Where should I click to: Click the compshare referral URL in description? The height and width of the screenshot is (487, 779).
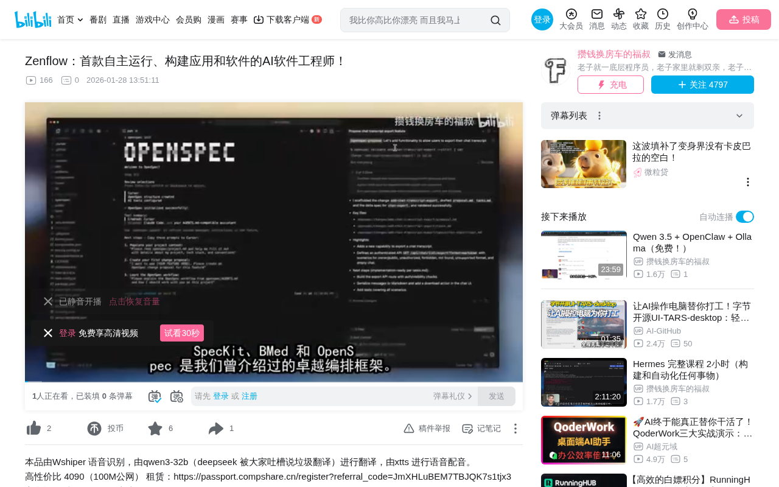[x=342, y=477]
